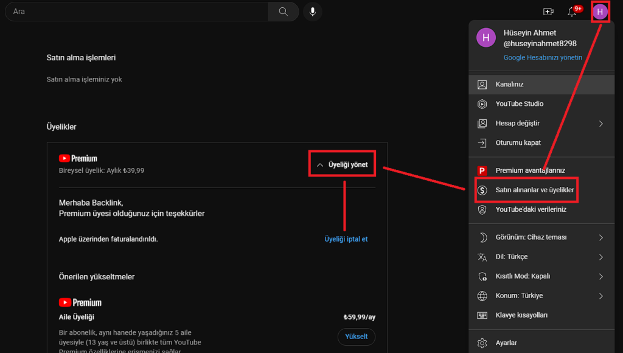Click the dollar icon next to Satın alınanlar
Image resolution: width=623 pixels, height=353 pixels.
[x=481, y=189]
